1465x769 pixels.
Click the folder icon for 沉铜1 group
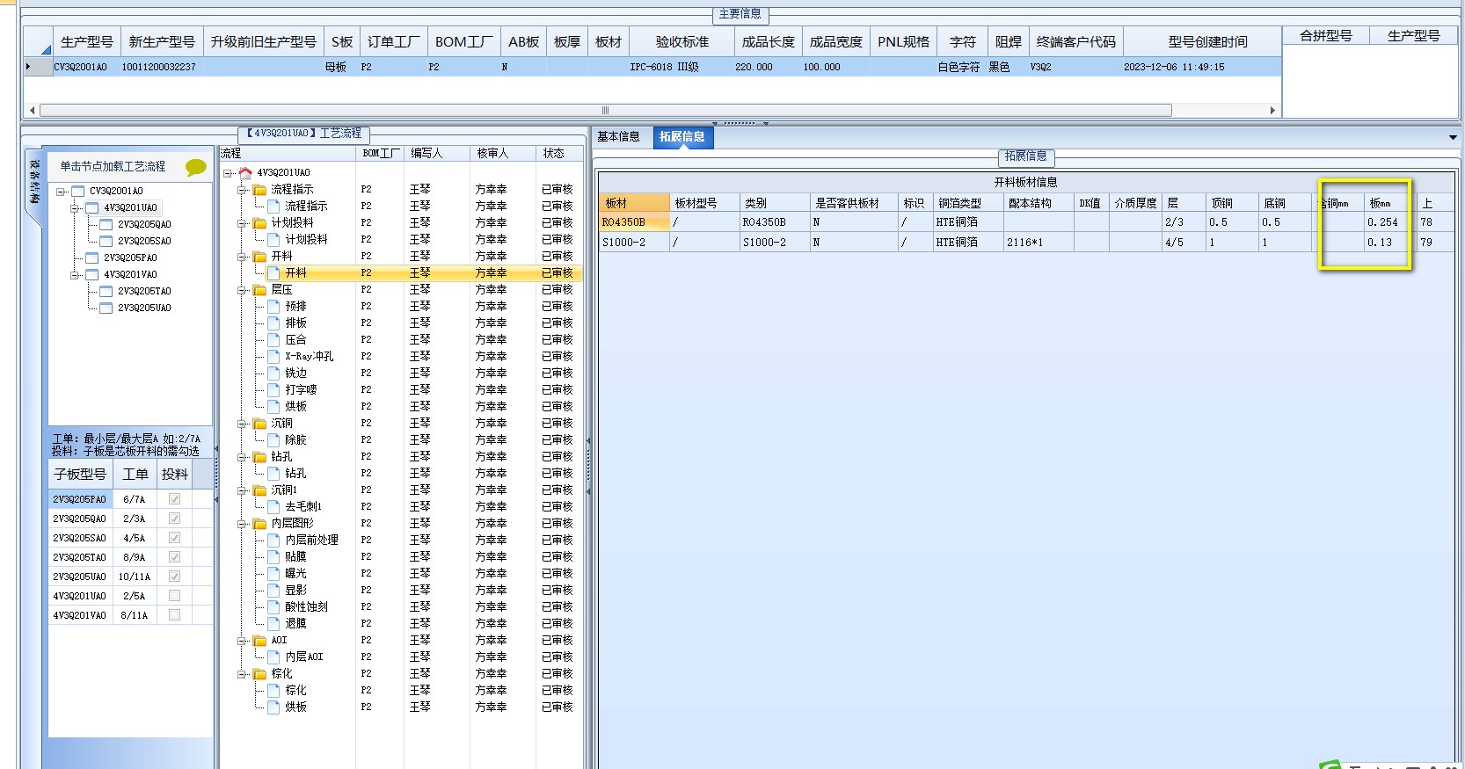(x=260, y=490)
